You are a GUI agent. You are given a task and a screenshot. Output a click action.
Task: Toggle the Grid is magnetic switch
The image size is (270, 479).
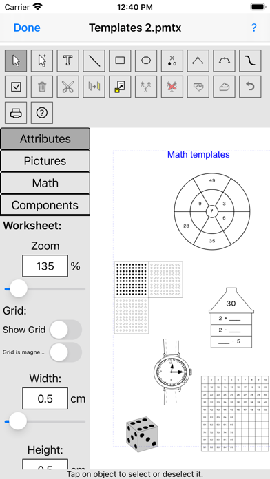coord(65,352)
